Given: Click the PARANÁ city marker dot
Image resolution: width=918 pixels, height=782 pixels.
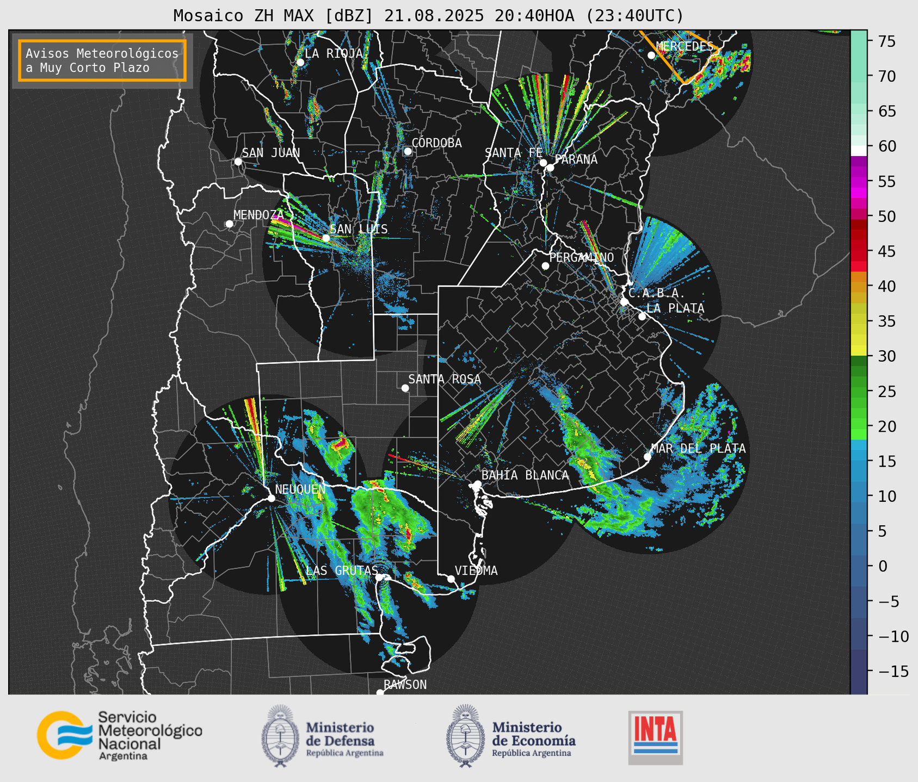Looking at the screenshot, I should pos(550,167).
